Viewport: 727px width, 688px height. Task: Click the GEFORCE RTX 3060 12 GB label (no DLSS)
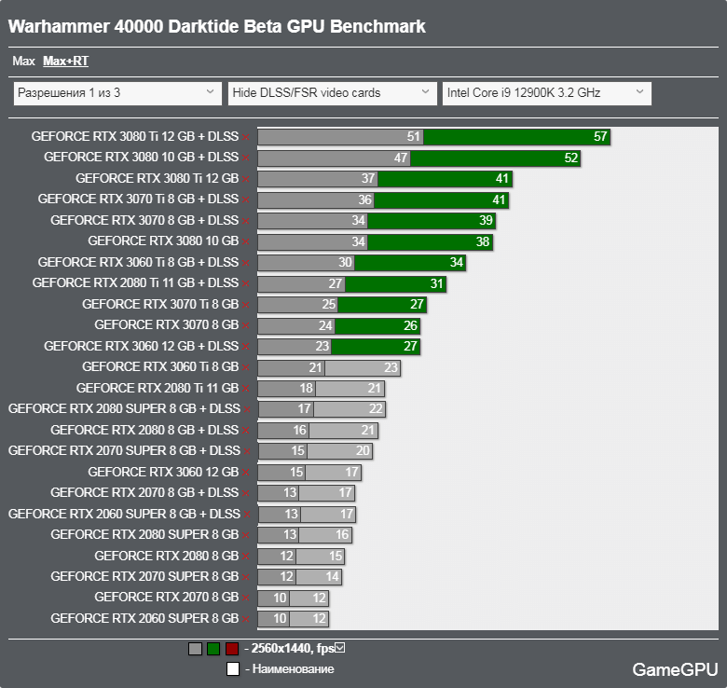(x=163, y=472)
